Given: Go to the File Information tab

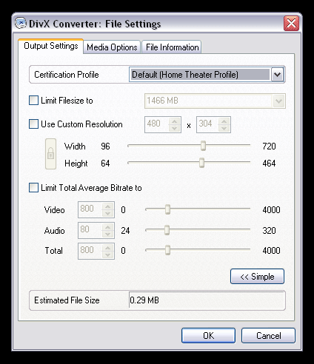Looking at the screenshot, I should coord(172,47).
